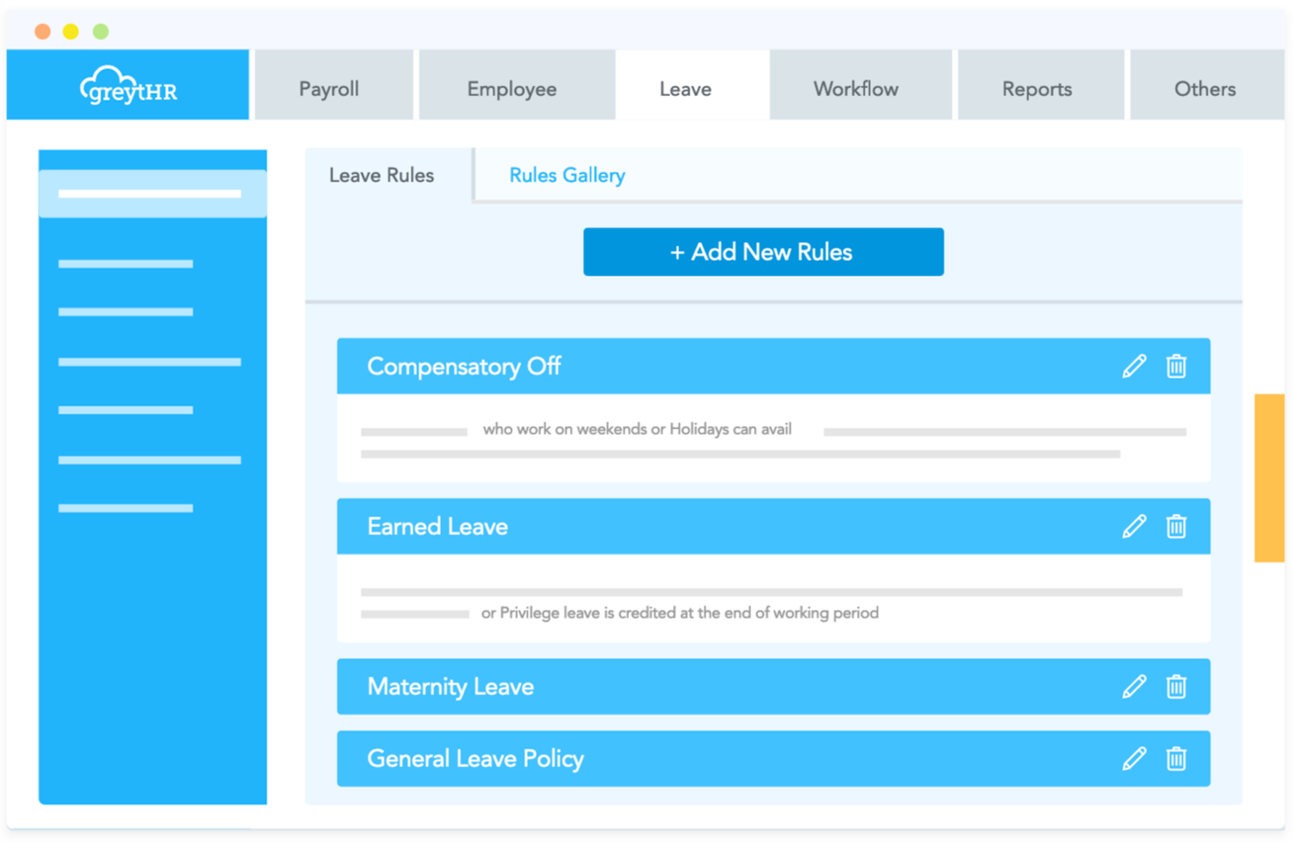Click the Add New Rules button
Image resolution: width=1293 pixels, height=848 pixels.
pyautogui.click(x=763, y=251)
